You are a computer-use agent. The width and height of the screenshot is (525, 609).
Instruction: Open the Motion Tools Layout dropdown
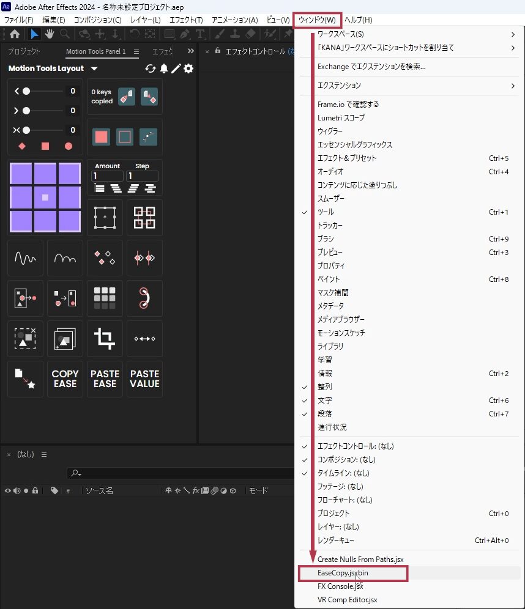94,68
